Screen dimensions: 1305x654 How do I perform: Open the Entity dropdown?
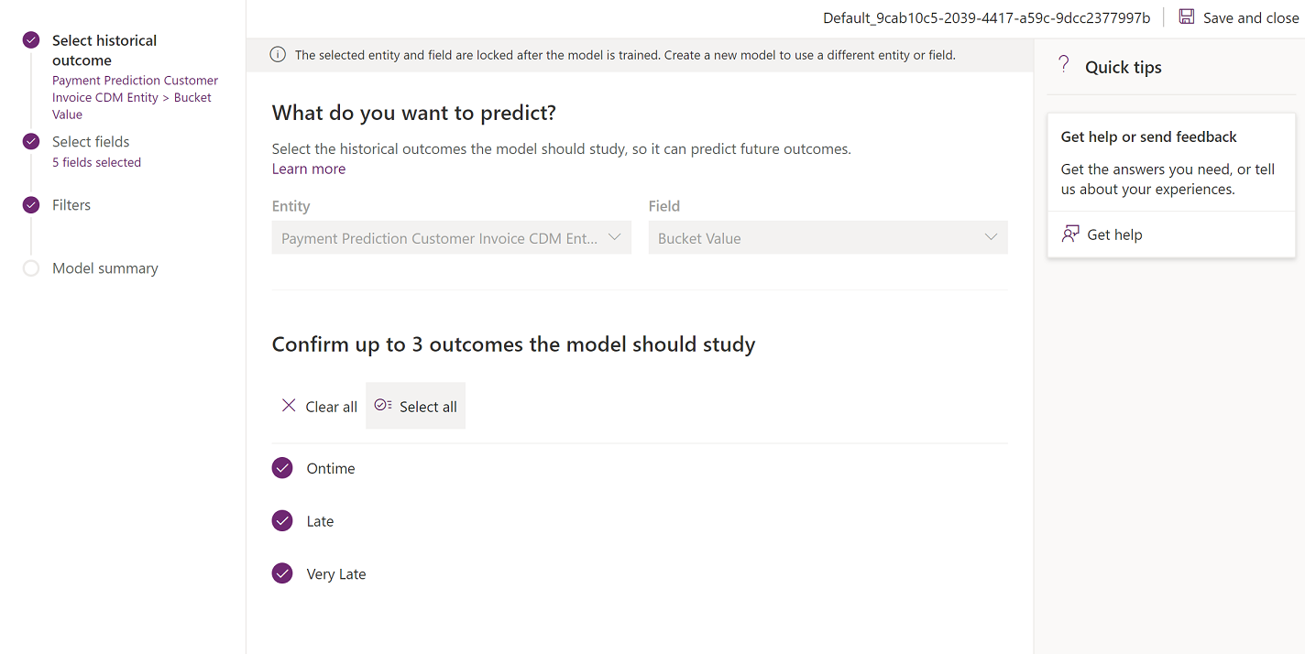pos(451,238)
